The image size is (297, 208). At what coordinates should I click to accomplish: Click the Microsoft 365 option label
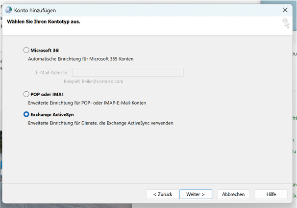pos(45,50)
